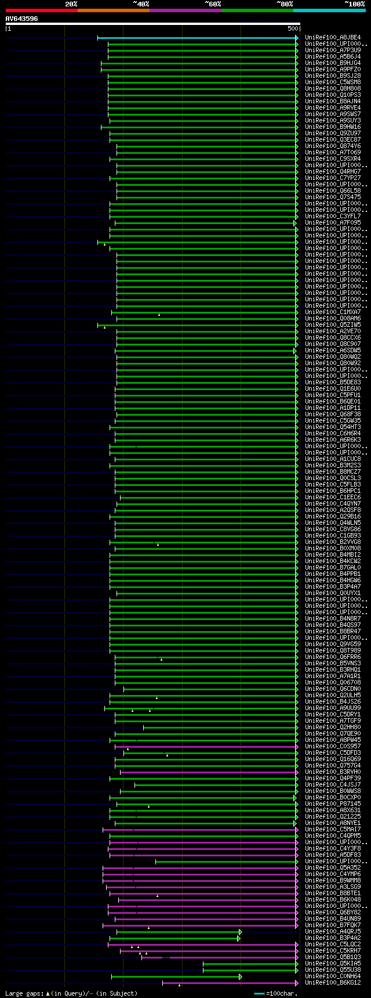This screenshot has width=371, height=998.
Task: Select hit UniRef100_A9SWS7
Action: point(333,114)
